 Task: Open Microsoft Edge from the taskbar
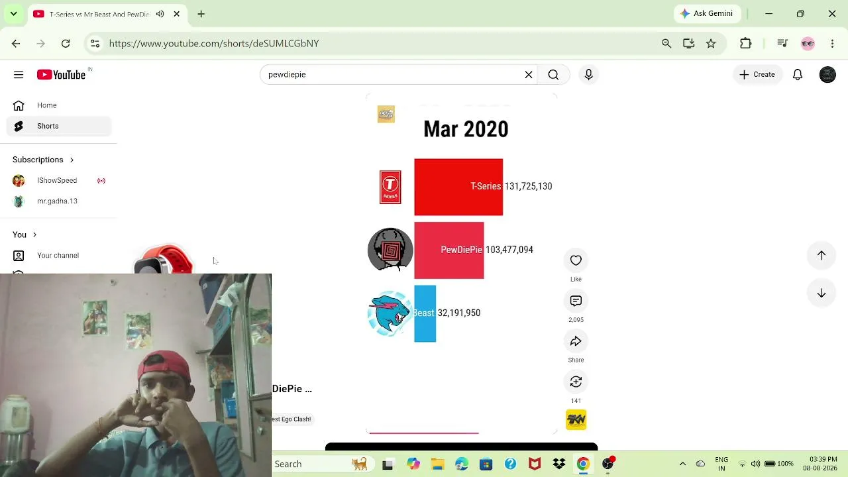(462, 464)
